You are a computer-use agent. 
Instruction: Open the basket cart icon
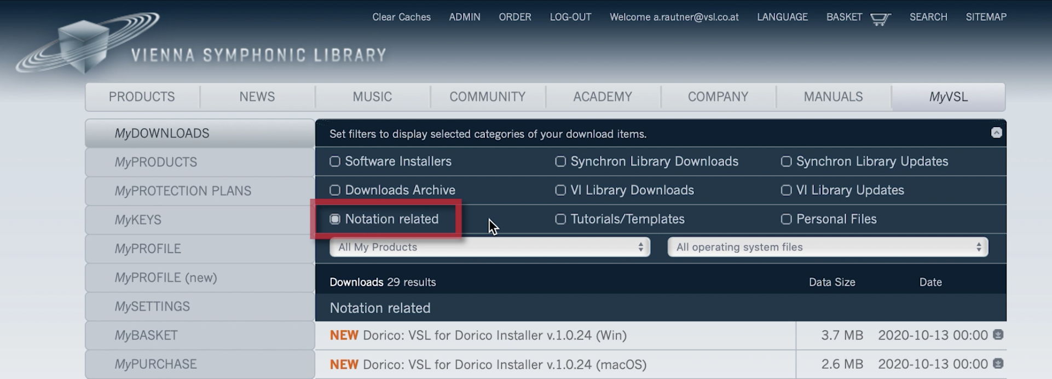coord(880,19)
